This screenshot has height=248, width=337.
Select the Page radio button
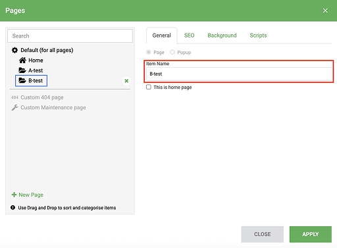coord(149,52)
